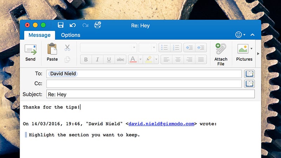Click the Save disk icon in title bar
Viewport: 281px width, 158px height.
tap(60, 25)
